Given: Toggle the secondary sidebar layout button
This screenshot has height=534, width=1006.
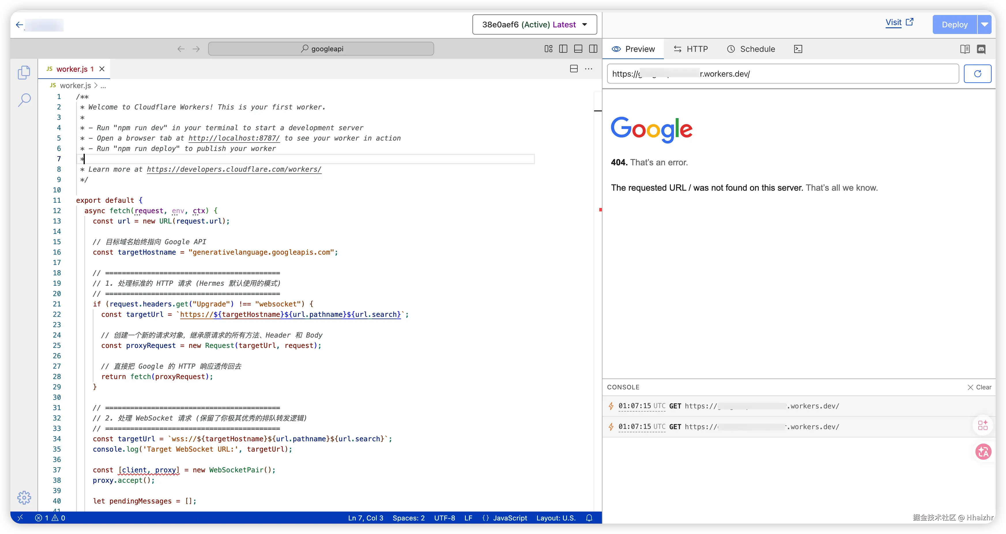Looking at the screenshot, I should coord(593,49).
